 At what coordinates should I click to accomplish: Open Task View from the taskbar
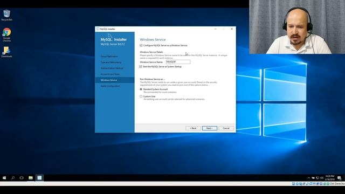22,178
